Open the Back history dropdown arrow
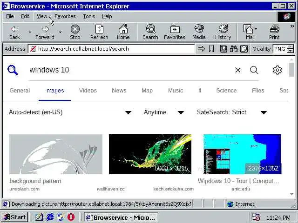 point(30,32)
